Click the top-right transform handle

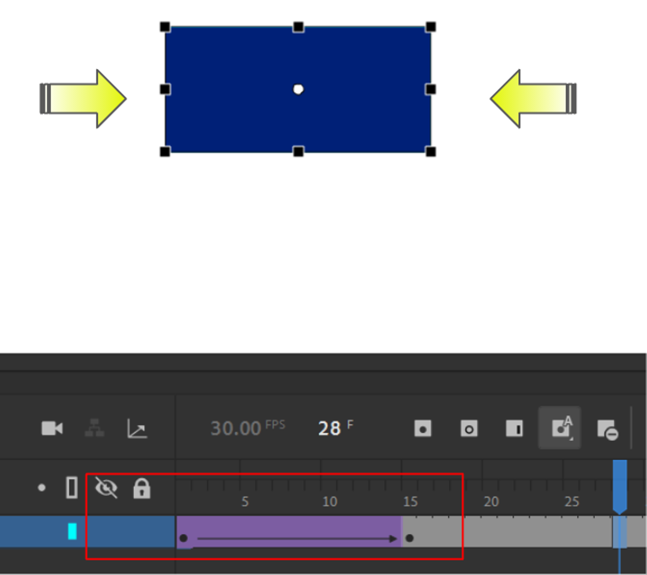point(430,27)
